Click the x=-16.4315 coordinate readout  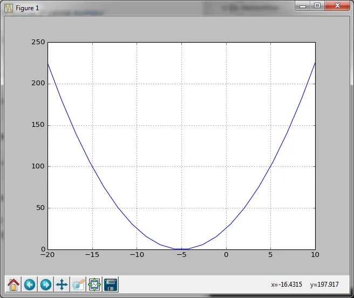pos(287,284)
